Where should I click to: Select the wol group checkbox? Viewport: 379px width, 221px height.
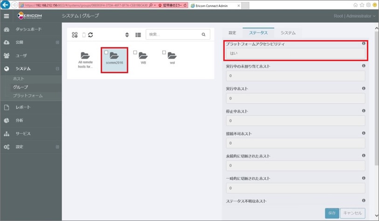(x=164, y=52)
